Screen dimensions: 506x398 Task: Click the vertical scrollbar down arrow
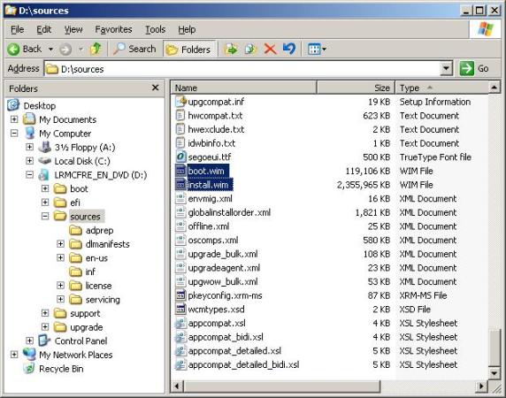[494, 373]
